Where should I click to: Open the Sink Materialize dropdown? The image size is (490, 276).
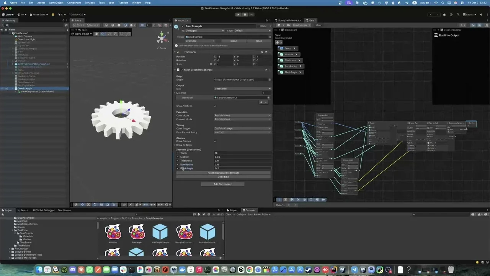[242, 89]
